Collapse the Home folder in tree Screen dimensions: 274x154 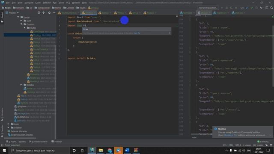(18, 17)
